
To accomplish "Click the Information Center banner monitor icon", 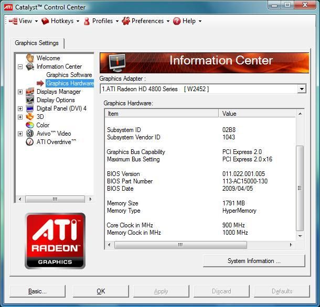I will pos(118,62).
